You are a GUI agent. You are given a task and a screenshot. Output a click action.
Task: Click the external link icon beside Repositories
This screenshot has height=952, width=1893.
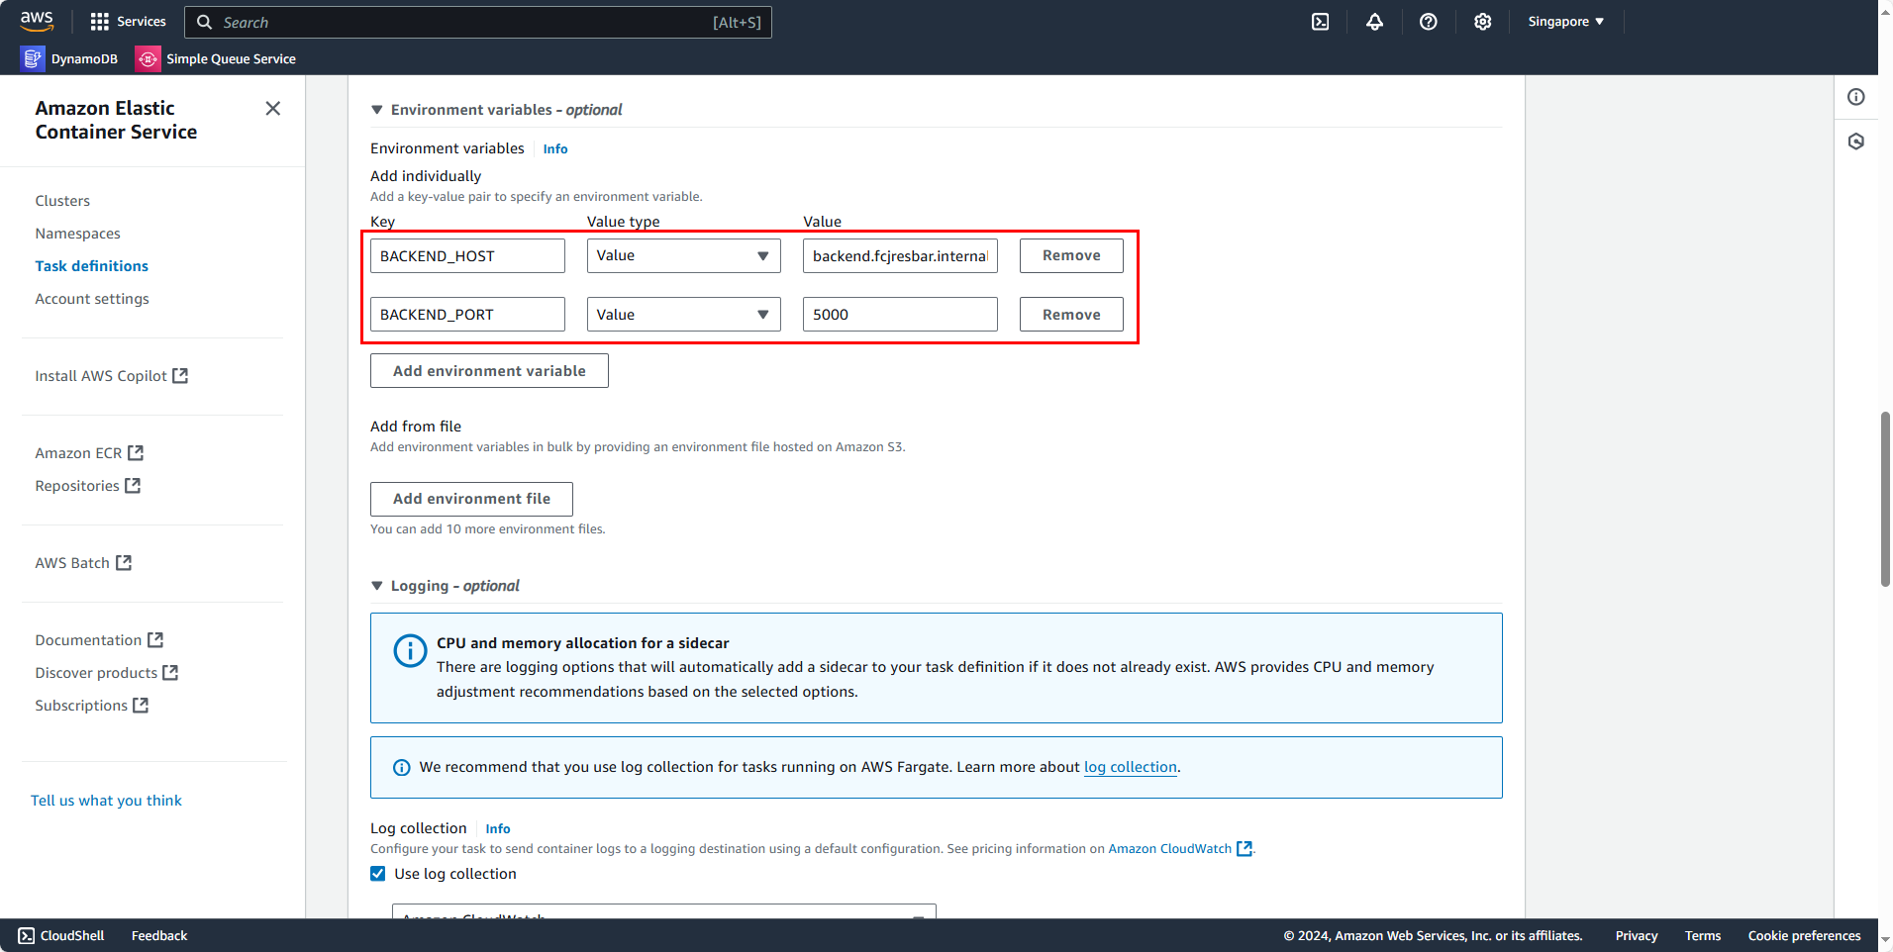[x=133, y=486]
